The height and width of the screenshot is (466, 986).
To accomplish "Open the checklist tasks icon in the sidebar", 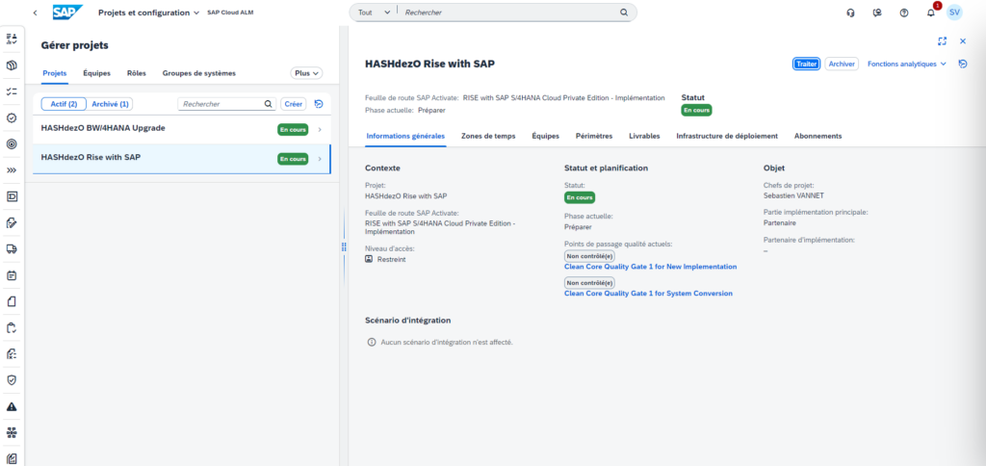I will (x=12, y=91).
